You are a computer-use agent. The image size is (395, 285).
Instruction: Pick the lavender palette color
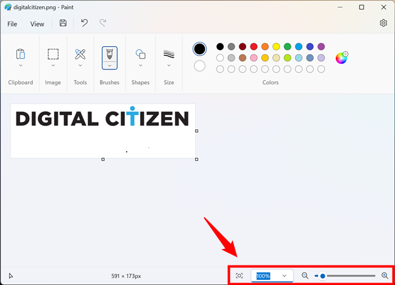tap(321, 58)
